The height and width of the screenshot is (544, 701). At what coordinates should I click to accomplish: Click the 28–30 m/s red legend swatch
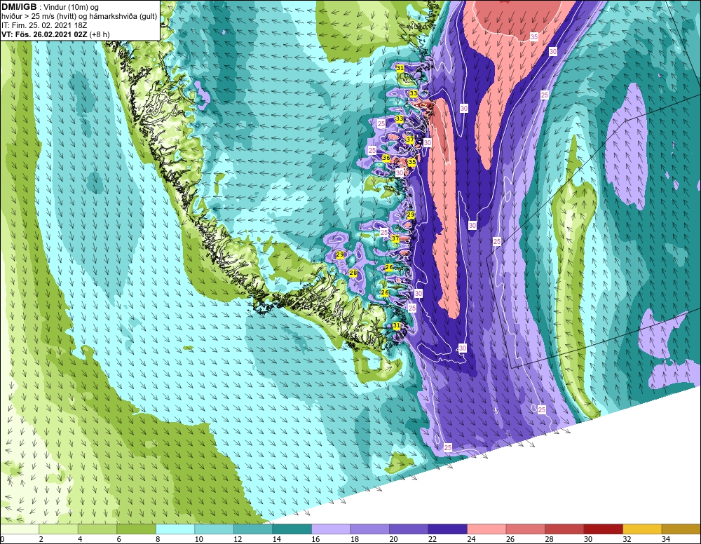click(x=564, y=529)
